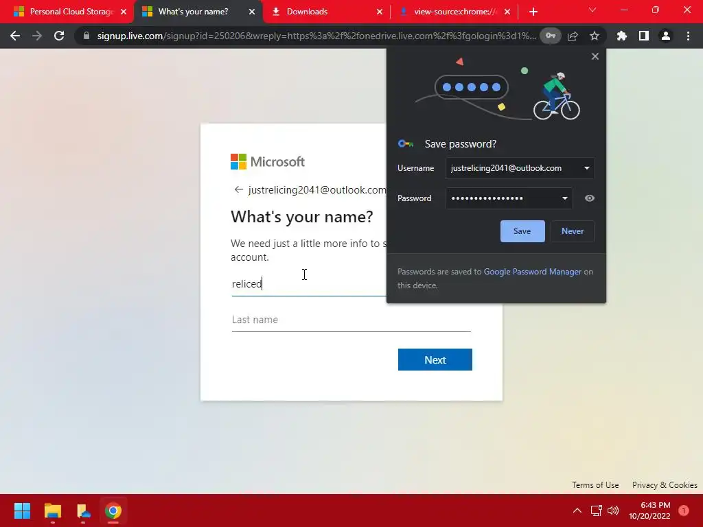Click the Last name field
This screenshot has width=703, height=527.
point(351,320)
